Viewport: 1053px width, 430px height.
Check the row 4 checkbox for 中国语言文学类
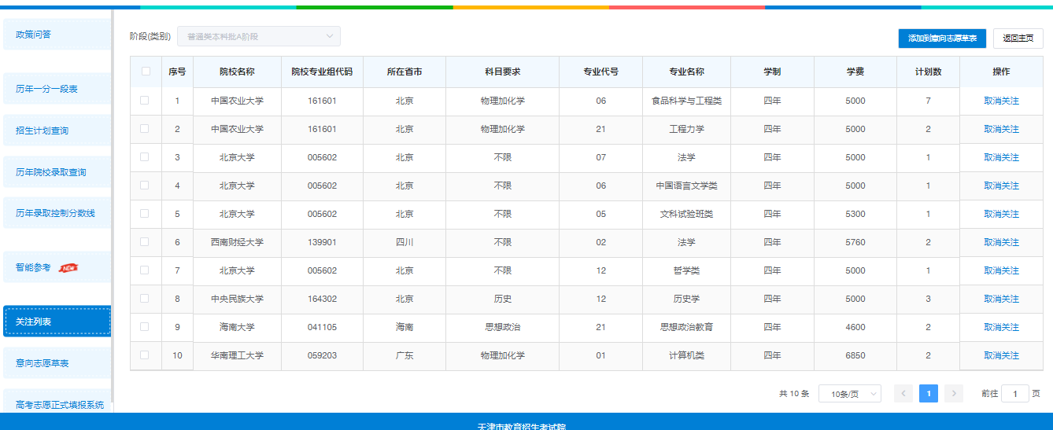pos(144,186)
